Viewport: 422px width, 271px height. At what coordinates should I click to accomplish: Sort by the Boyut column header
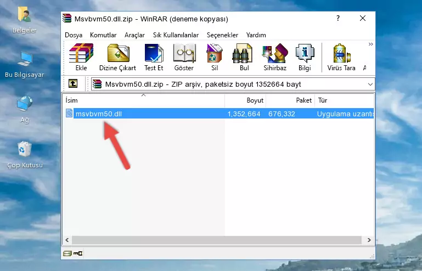tap(245, 100)
